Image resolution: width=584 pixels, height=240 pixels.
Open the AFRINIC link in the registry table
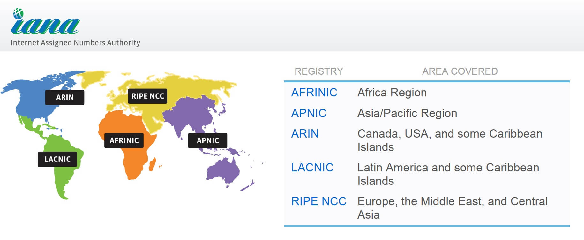(314, 93)
